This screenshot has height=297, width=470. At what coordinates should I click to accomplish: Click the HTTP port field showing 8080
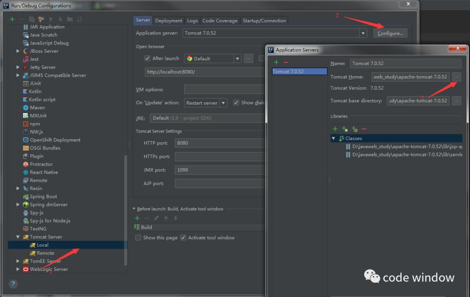(x=220, y=143)
